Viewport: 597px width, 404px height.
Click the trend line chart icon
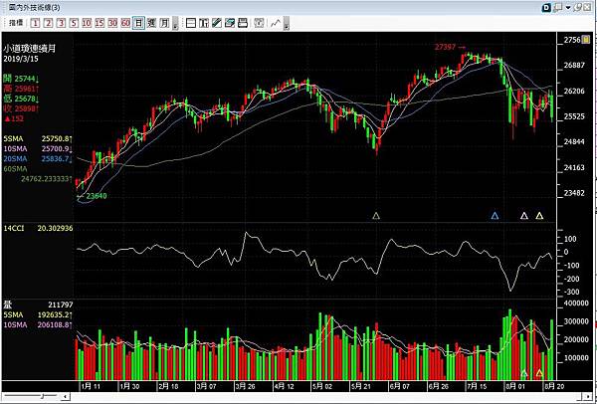pos(276,23)
